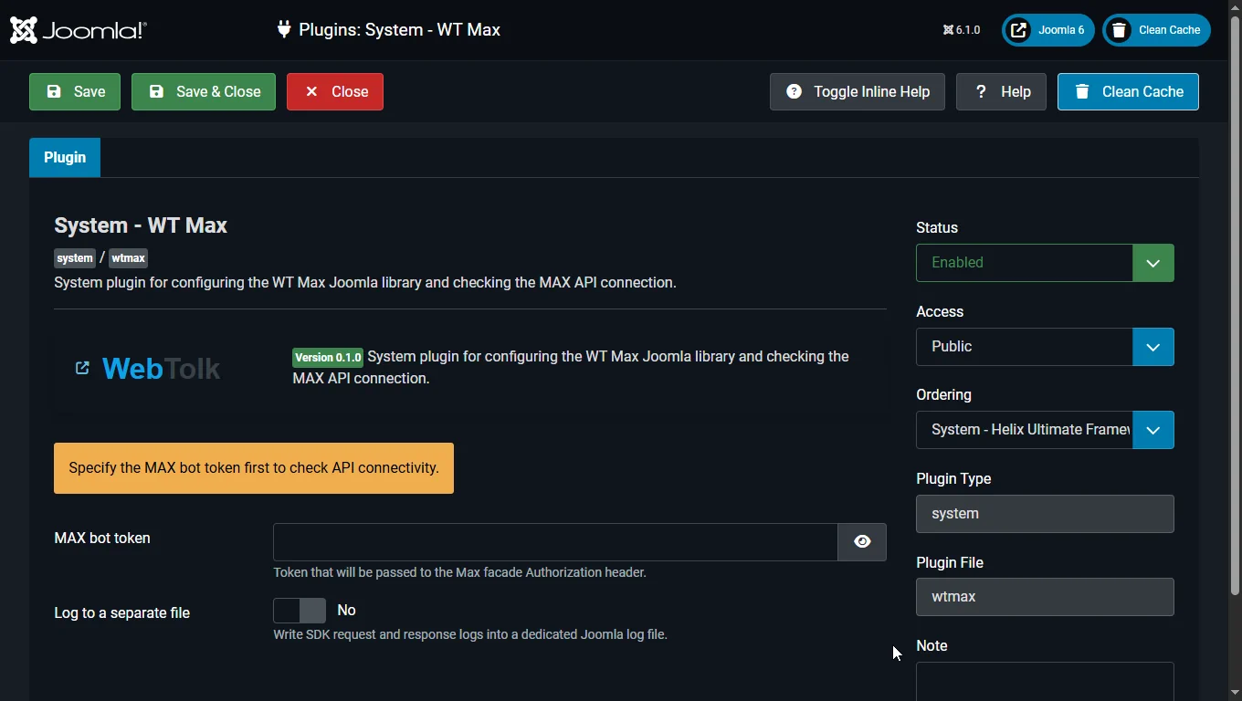Image resolution: width=1242 pixels, height=701 pixels.
Task: Click the question mark Help button
Action: click(1001, 91)
